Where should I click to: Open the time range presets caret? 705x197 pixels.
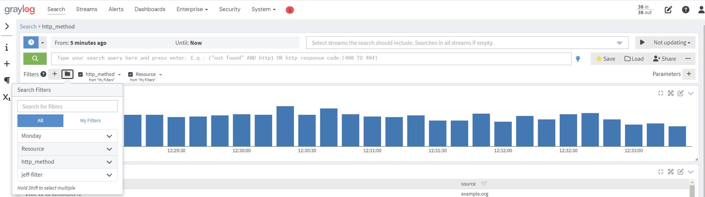click(x=43, y=43)
